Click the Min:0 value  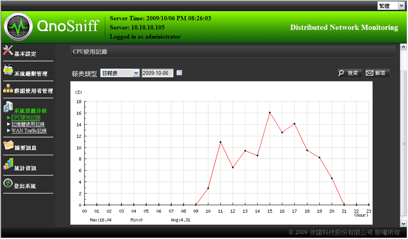coord(136,220)
